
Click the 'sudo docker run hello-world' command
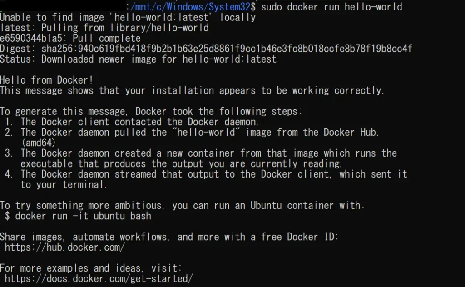pyautogui.click(x=331, y=7)
